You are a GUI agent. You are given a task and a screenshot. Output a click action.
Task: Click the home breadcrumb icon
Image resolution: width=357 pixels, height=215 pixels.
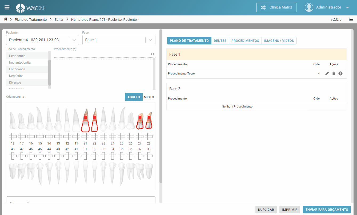tap(6, 19)
